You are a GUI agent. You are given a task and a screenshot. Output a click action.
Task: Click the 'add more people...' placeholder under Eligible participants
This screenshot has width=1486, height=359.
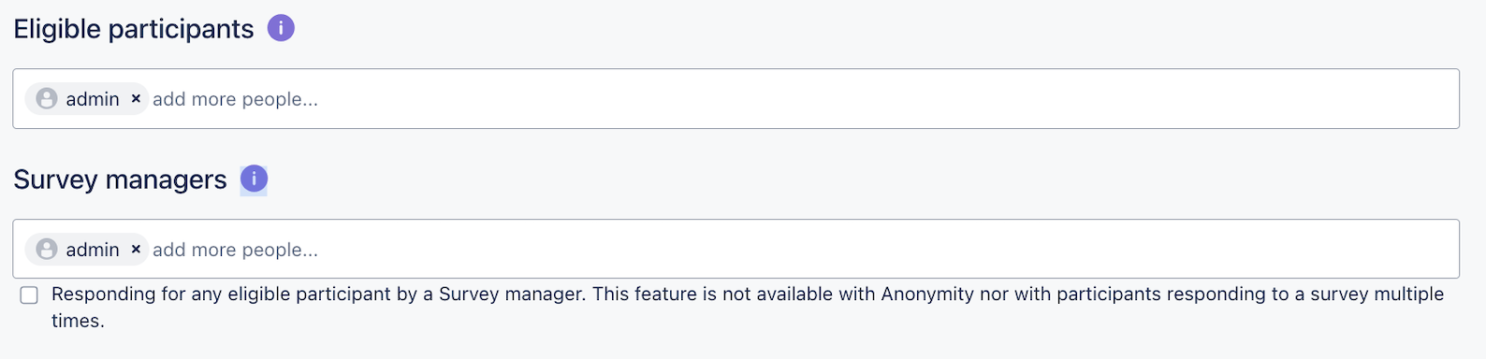pyautogui.click(x=235, y=98)
